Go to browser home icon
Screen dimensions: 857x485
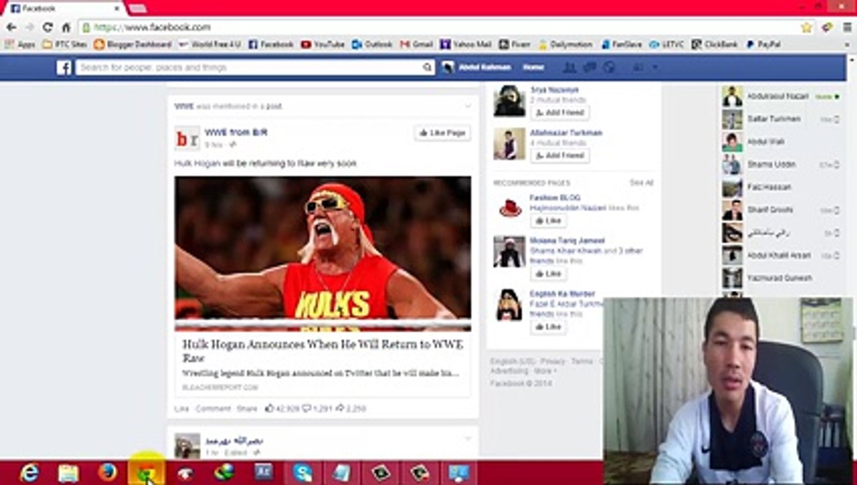(66, 28)
